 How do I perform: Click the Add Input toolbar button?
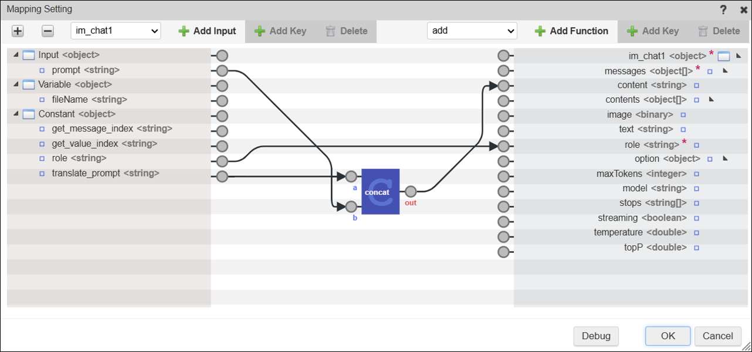207,31
